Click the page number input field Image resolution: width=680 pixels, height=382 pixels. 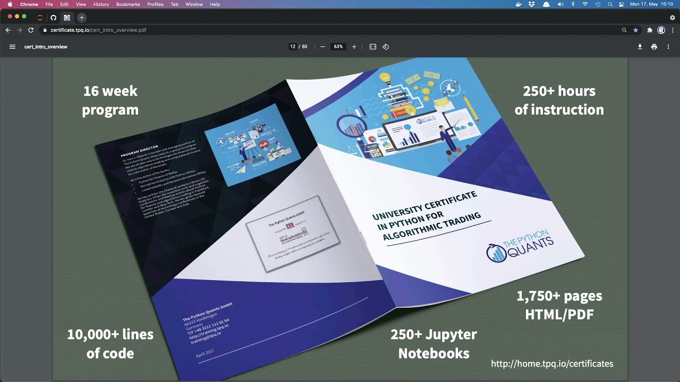click(x=293, y=47)
